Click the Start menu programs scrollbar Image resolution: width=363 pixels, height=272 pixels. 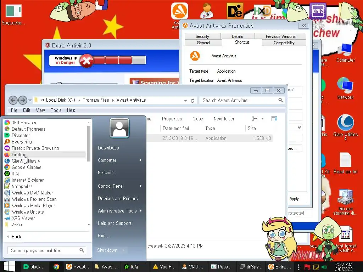(x=89, y=143)
